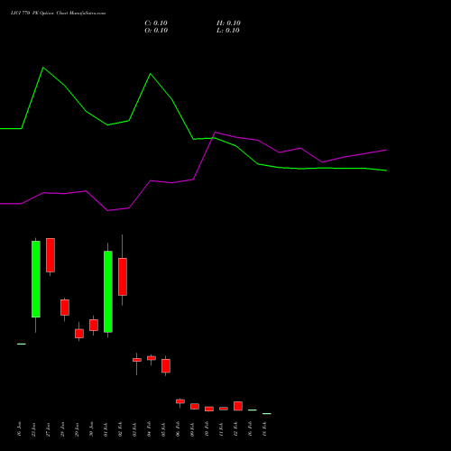
Task: Click the red candlestick above 27 Jan
Action: (x=51, y=255)
